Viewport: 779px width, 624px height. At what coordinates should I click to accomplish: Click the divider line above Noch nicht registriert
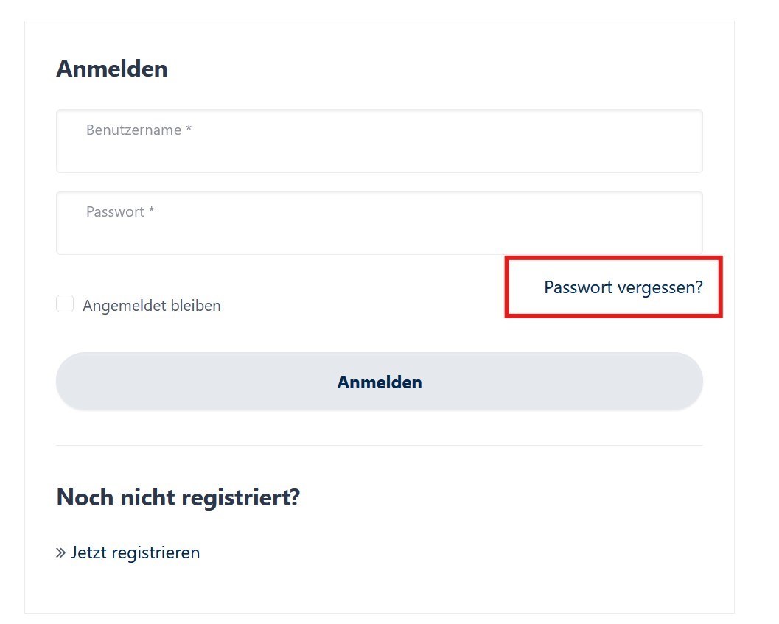pyautogui.click(x=380, y=445)
